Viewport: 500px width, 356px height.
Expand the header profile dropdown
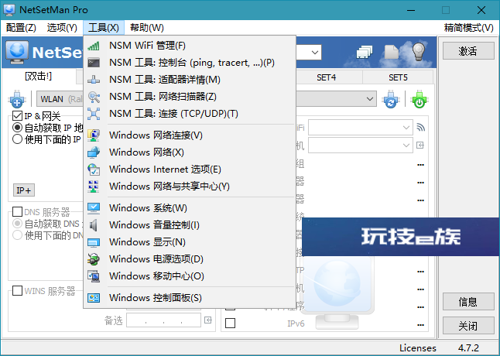click(x=315, y=53)
